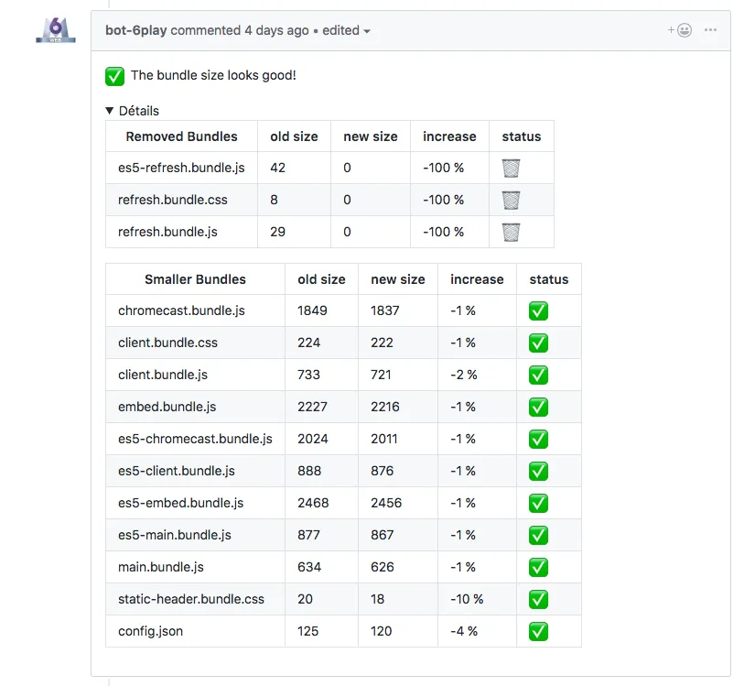This screenshot has height=686, width=744.
Task: Click the status checkmark for chromecast.bundle.js
Action: pos(538,310)
